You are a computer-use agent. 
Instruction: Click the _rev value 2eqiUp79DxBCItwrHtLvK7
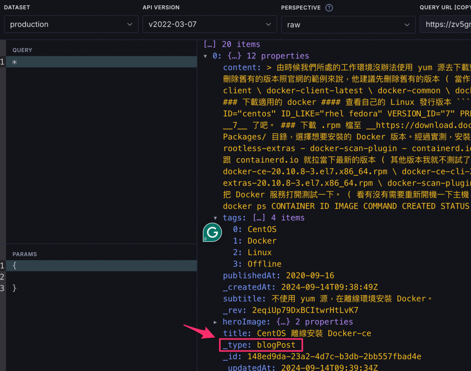tap(305, 310)
